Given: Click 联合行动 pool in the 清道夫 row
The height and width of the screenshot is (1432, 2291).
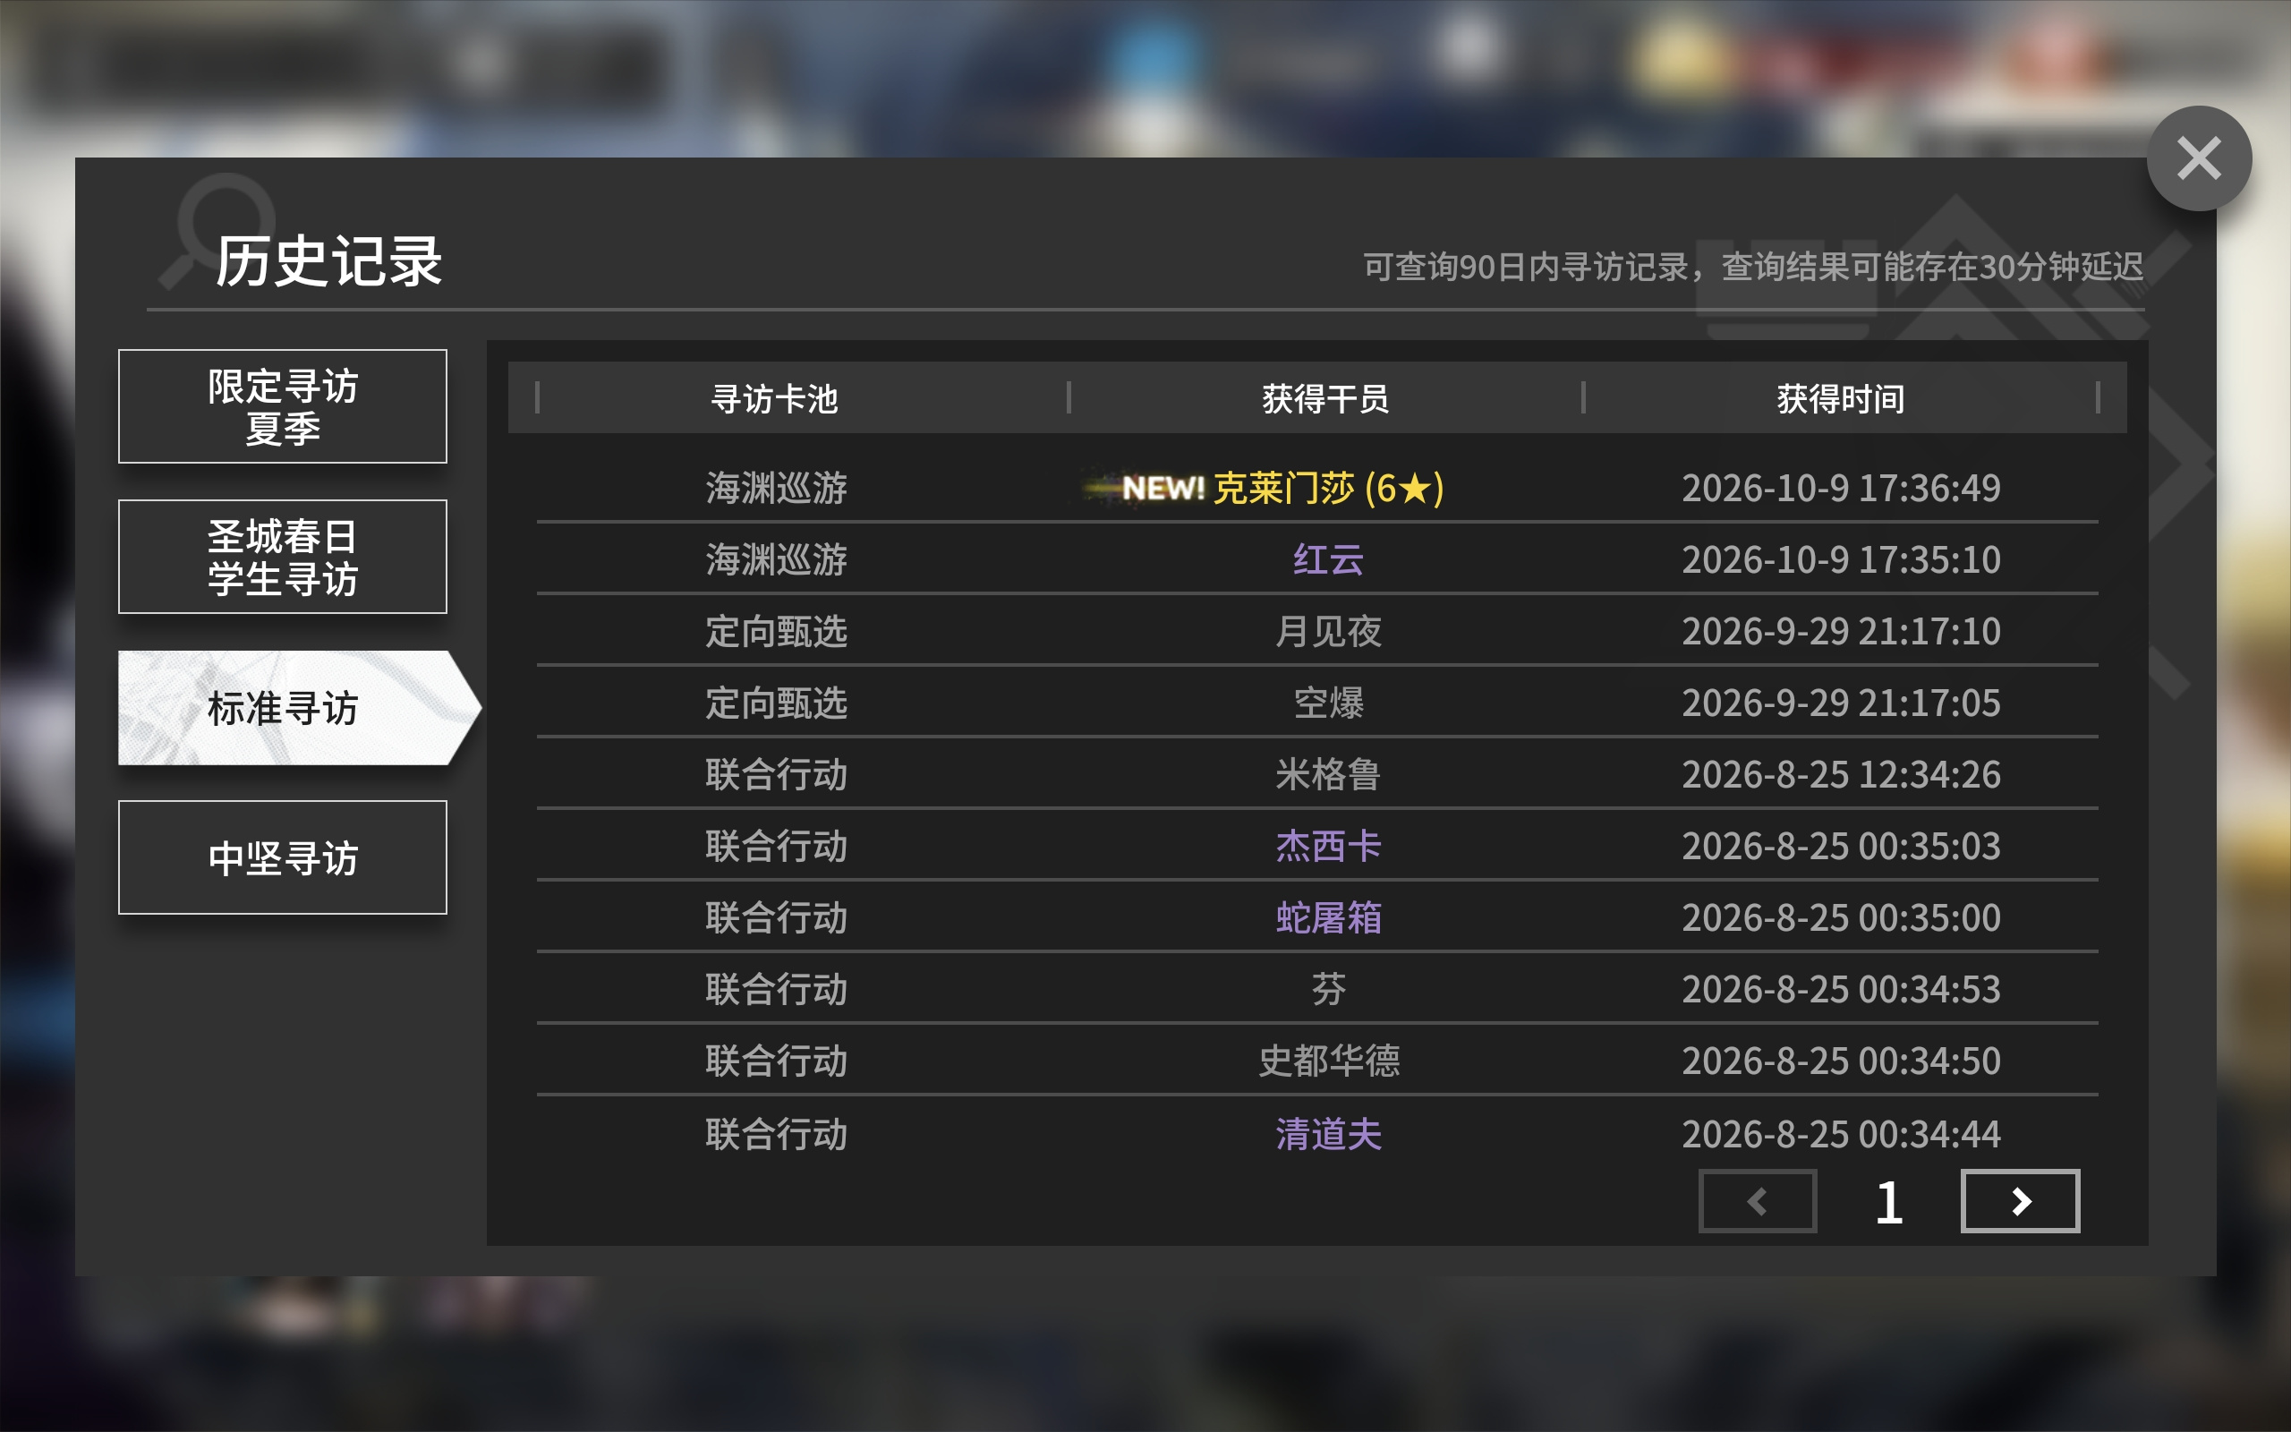Looking at the screenshot, I should (x=776, y=1135).
